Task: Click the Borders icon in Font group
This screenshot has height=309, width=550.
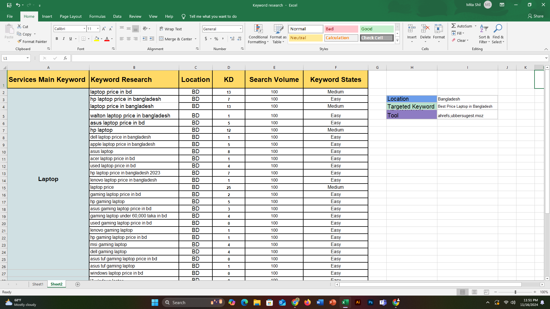Action: 83,39
